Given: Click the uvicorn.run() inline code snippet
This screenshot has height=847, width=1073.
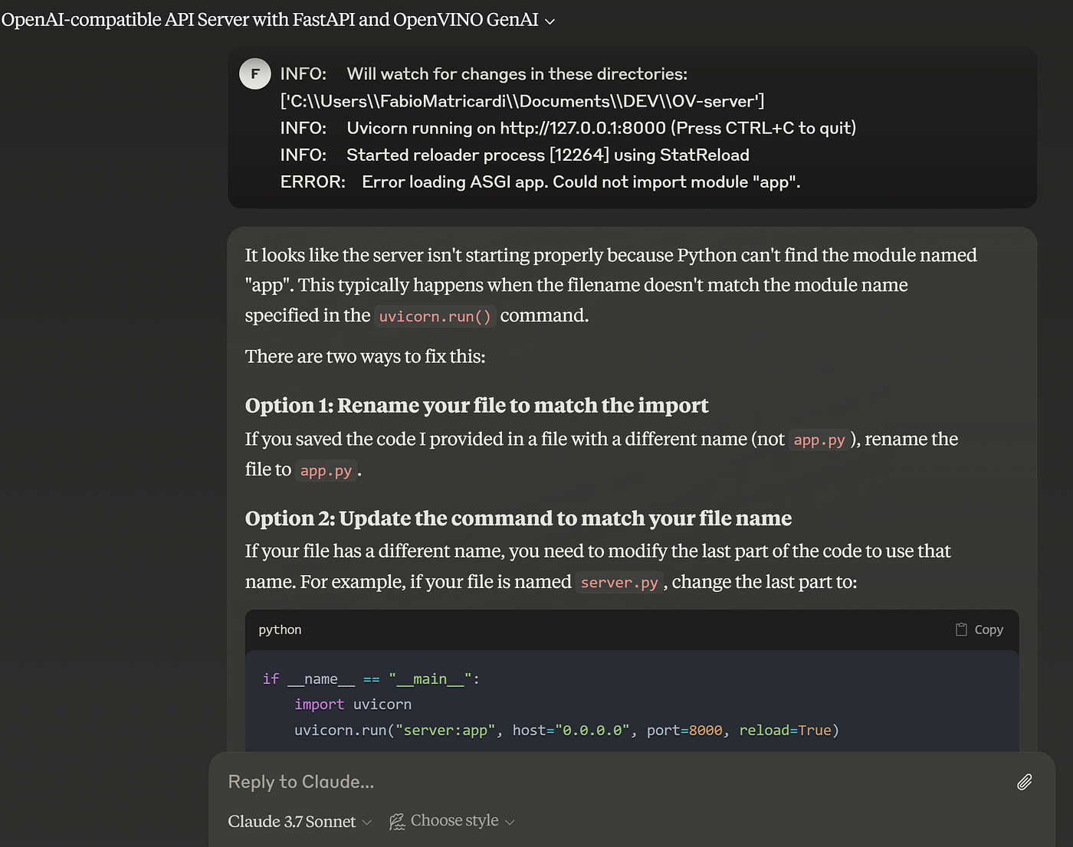Looking at the screenshot, I should point(435,316).
